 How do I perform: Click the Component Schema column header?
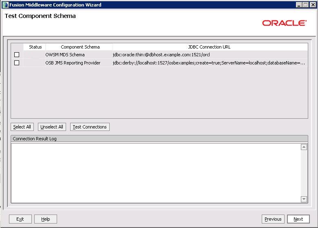[79, 47]
